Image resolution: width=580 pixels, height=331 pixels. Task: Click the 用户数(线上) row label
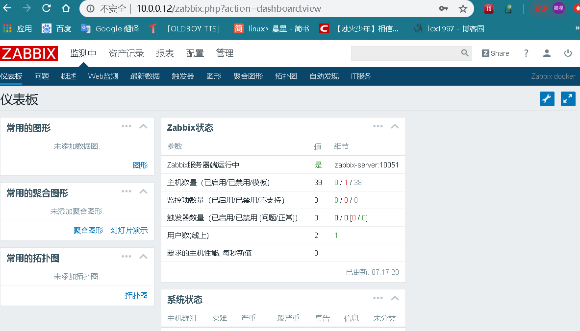tap(188, 236)
